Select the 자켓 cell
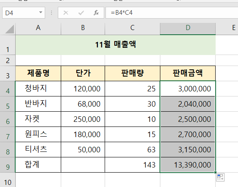Screen dimensions: 238x187 click(x=38, y=119)
